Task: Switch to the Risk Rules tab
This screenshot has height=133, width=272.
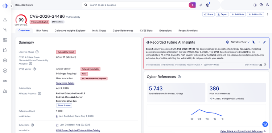Action: click(x=42, y=31)
